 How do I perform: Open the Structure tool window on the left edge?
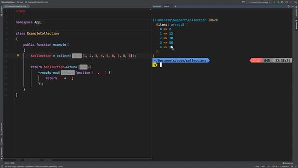pyautogui.click(x=1, y=129)
